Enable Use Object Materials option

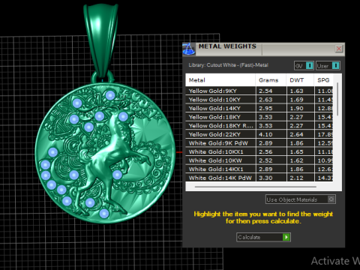click(301, 199)
